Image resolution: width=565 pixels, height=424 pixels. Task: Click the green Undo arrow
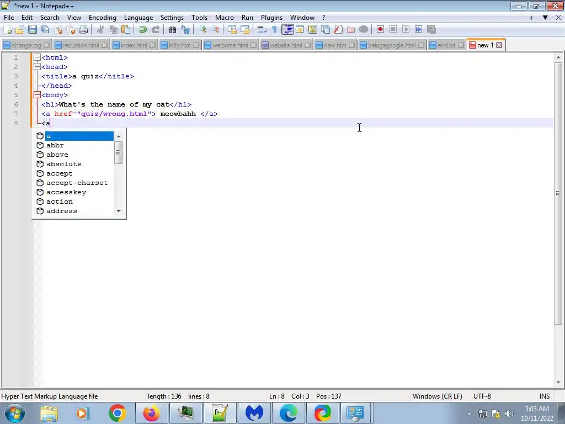(143, 30)
